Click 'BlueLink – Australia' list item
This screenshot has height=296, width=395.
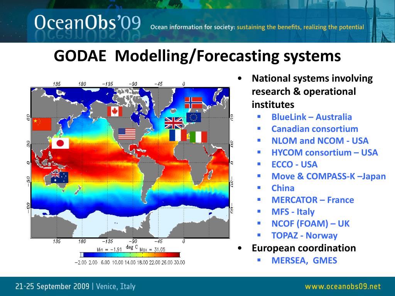tap(312, 117)
